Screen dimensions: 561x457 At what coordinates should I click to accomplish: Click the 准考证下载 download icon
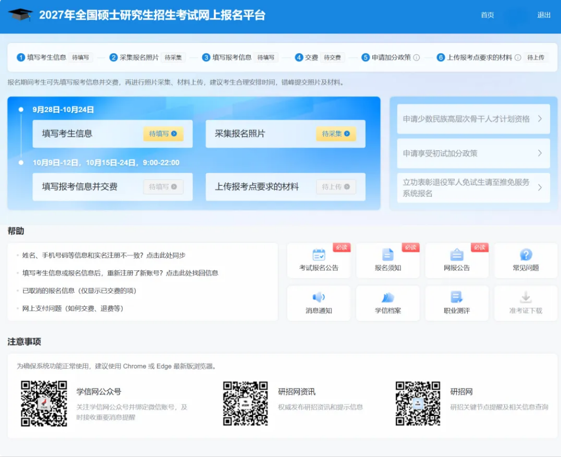pyautogui.click(x=526, y=297)
